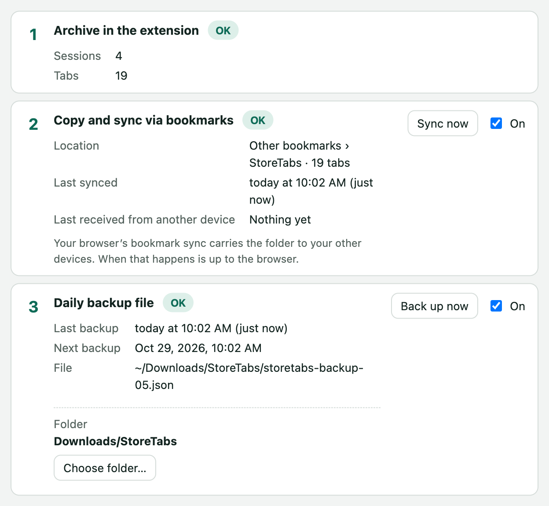
Task: Click the 'Last backup' label
Action: tap(86, 328)
